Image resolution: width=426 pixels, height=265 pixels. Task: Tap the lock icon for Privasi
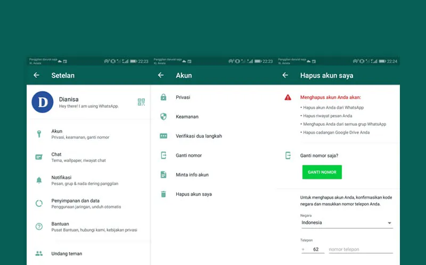point(163,98)
